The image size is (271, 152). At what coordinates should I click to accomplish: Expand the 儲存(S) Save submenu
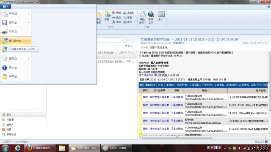click(x=16, y=22)
